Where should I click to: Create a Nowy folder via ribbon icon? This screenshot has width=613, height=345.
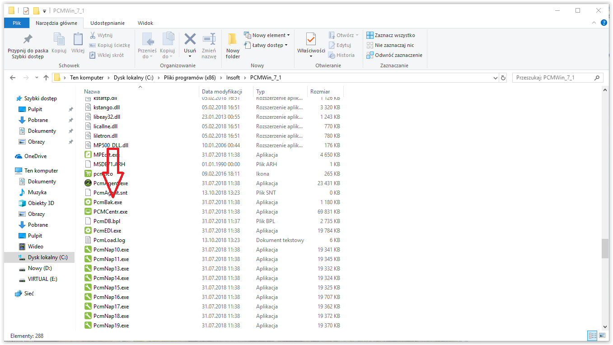pyautogui.click(x=233, y=39)
